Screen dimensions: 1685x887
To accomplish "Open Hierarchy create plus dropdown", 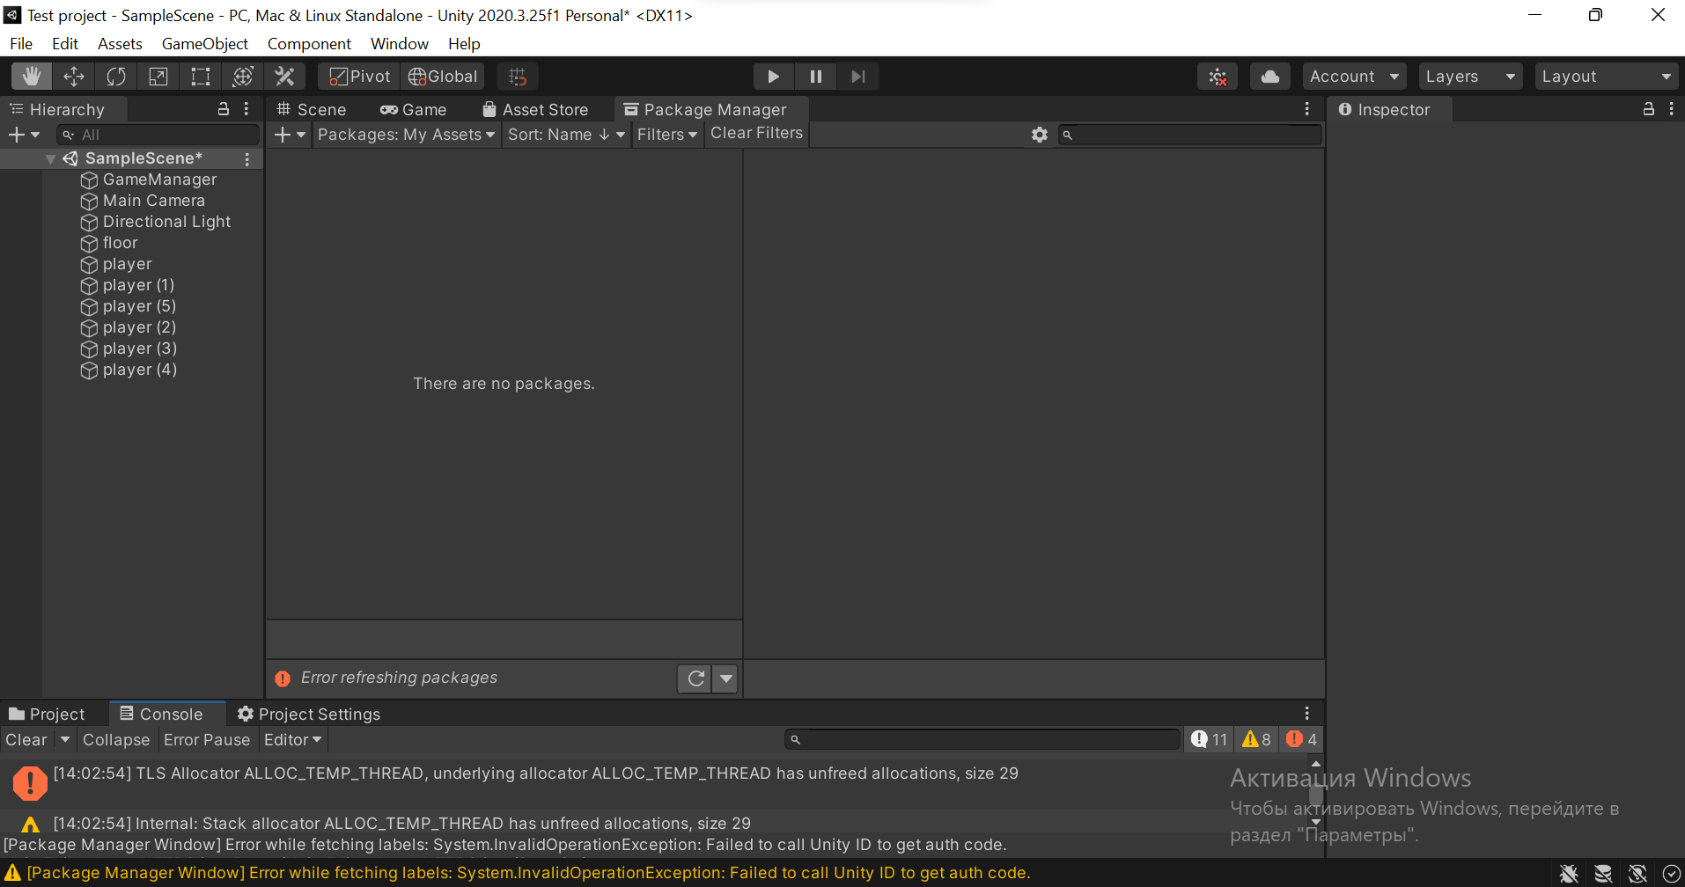I will coord(24,135).
